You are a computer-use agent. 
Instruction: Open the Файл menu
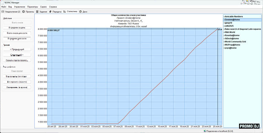4,6
